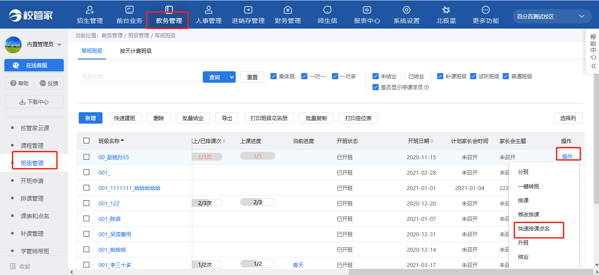Switch to 常规班级 tab

(92, 51)
